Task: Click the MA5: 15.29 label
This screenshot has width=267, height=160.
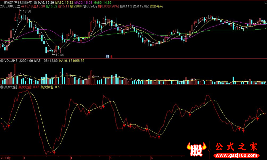Action: (46, 3)
